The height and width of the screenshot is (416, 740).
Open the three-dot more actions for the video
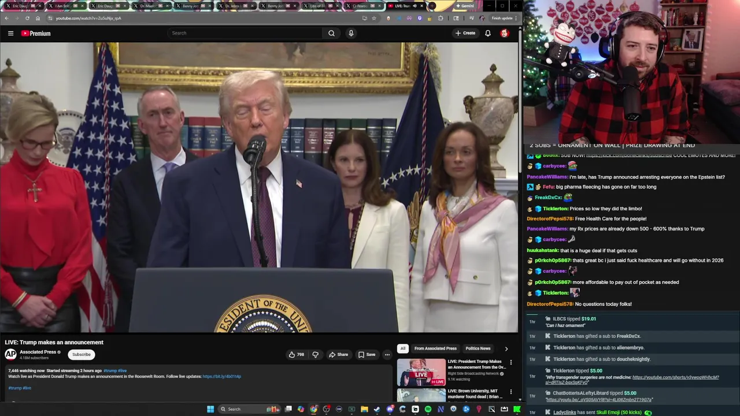tap(387, 354)
